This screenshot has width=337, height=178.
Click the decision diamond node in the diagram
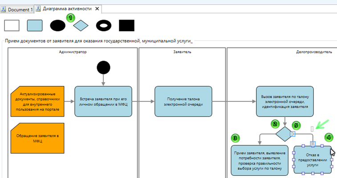pyautogui.click(x=284, y=134)
